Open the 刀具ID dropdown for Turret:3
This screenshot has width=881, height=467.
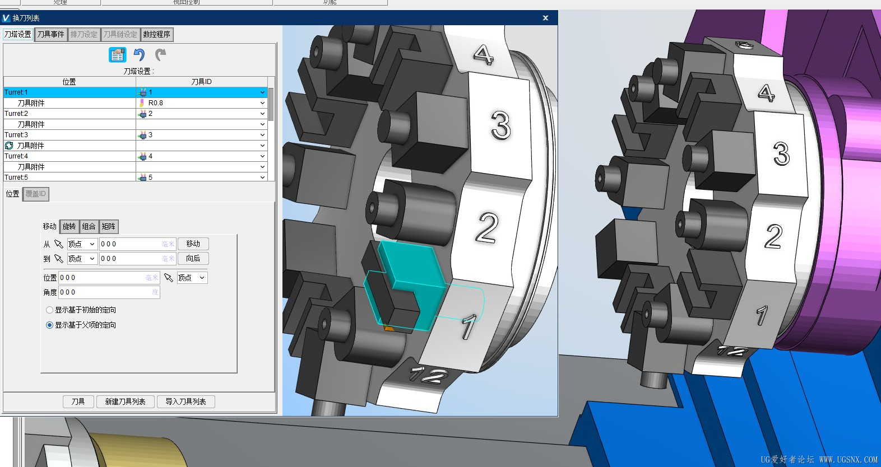coord(262,135)
